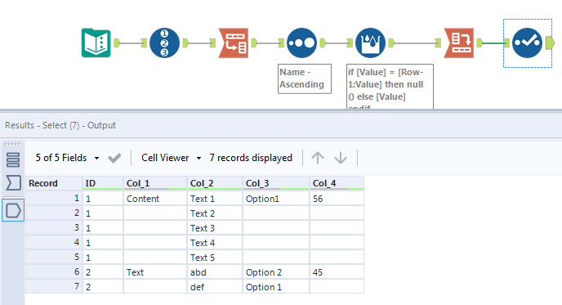The height and width of the screenshot is (305, 562).
Task: Select the cell containing Text 5
Action: point(215,258)
